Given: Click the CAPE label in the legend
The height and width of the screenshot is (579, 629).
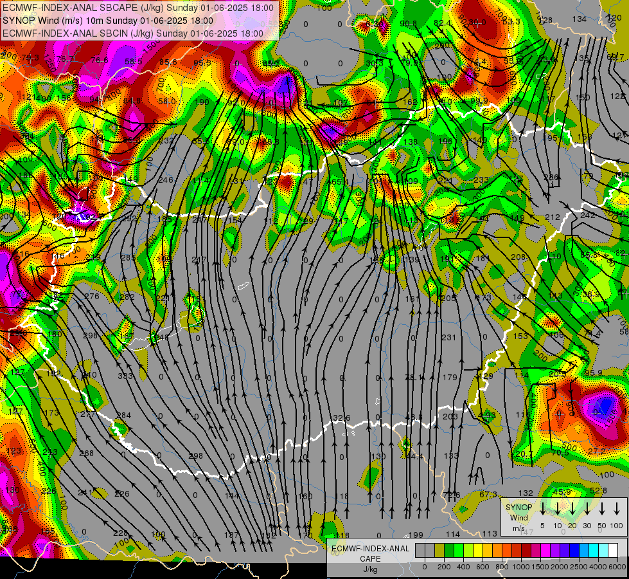Looking at the screenshot, I should (x=370, y=559).
